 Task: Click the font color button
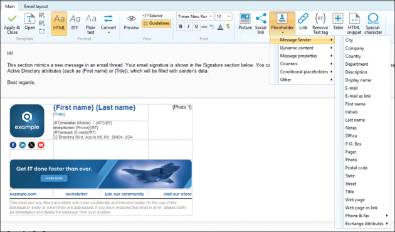pos(221,26)
